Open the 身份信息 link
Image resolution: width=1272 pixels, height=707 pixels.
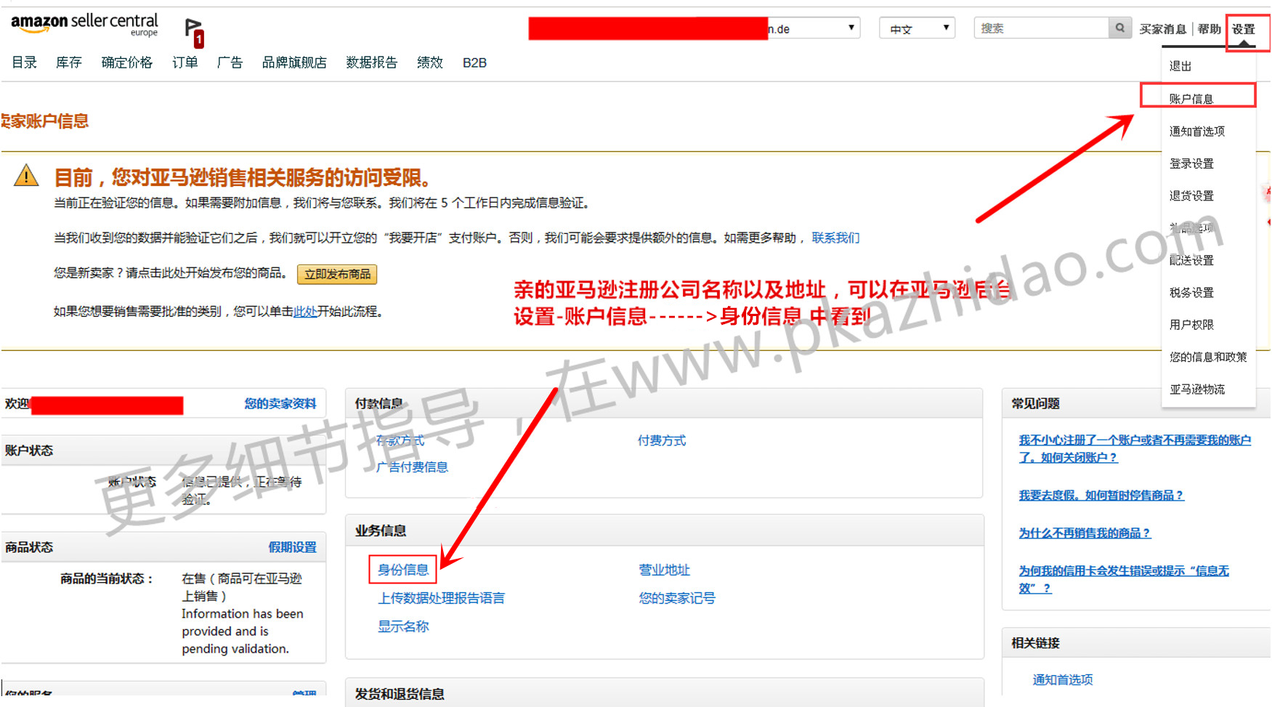coord(403,570)
